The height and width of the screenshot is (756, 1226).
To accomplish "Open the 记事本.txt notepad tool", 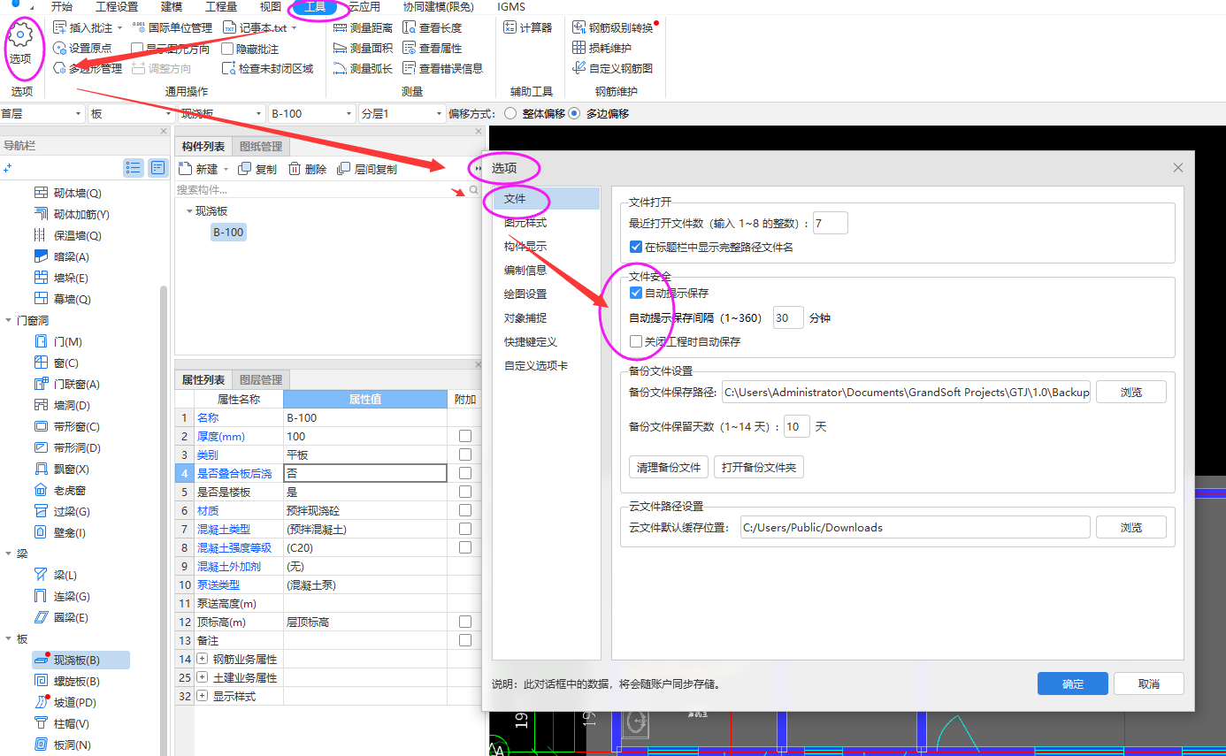I will [259, 28].
